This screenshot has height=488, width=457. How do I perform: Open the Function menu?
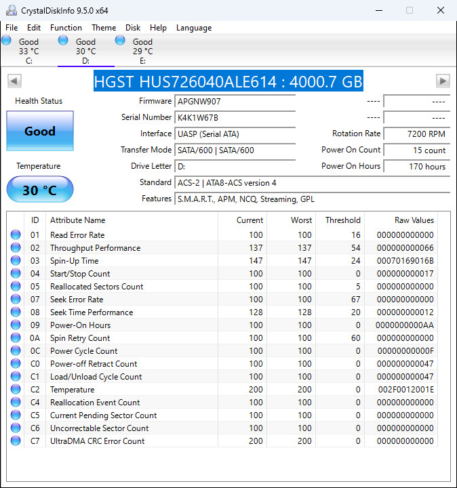[66, 28]
